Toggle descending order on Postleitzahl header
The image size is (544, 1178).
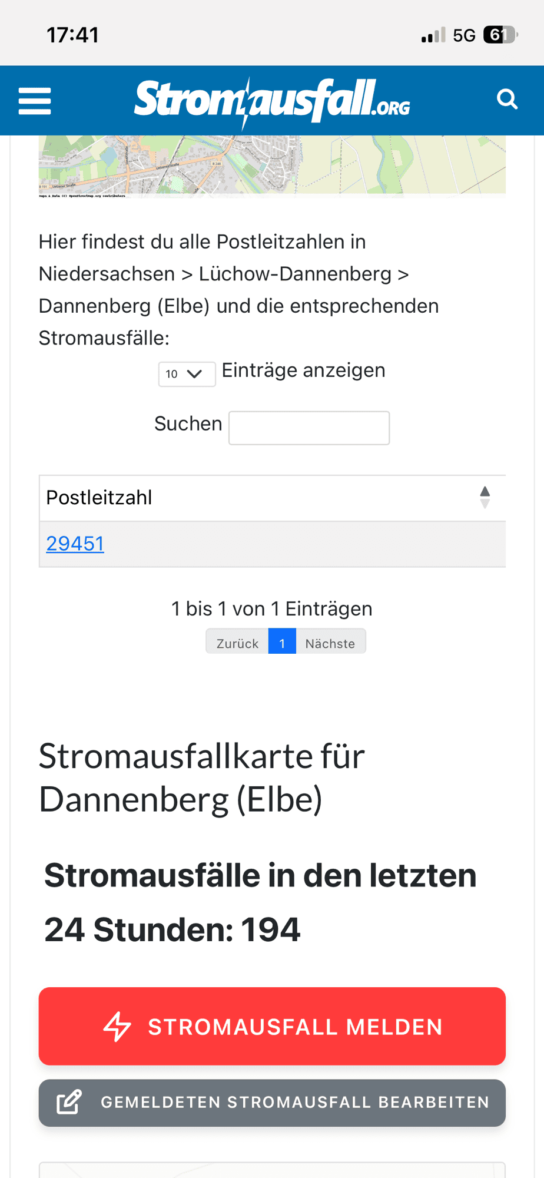point(485,504)
